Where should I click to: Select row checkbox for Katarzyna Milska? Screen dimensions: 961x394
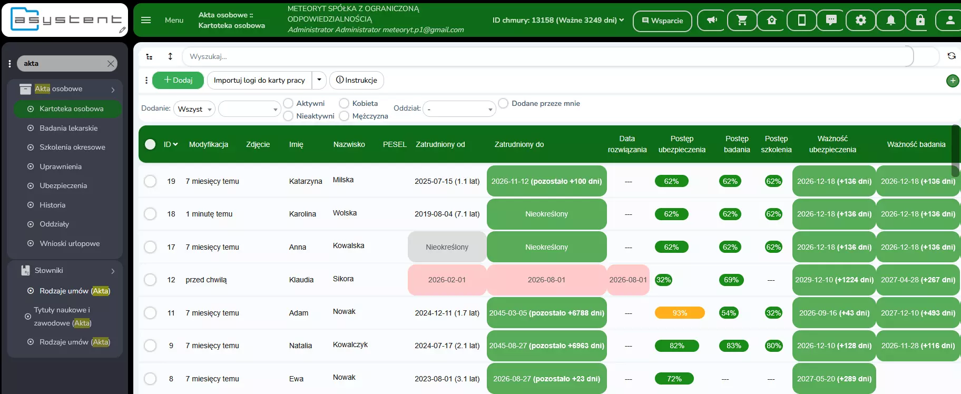pos(150,181)
